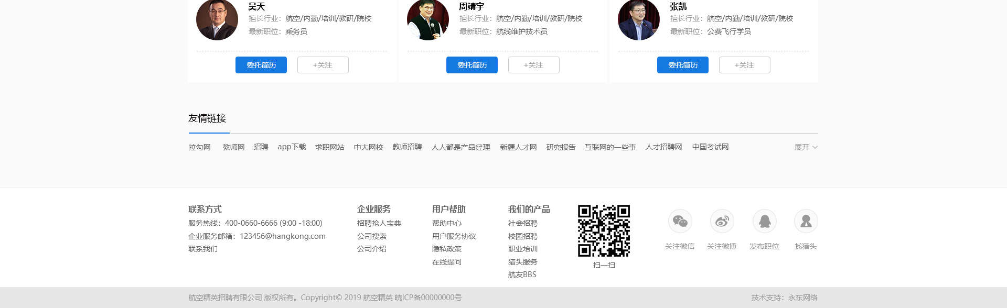Open 周靖宇's avatar photo
This screenshot has width=1007, height=308.
coord(428,20)
